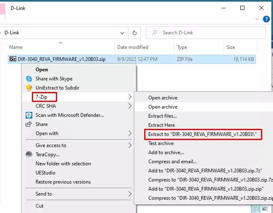Select Test archive
The height and width of the screenshot is (213, 273).
click(161, 143)
